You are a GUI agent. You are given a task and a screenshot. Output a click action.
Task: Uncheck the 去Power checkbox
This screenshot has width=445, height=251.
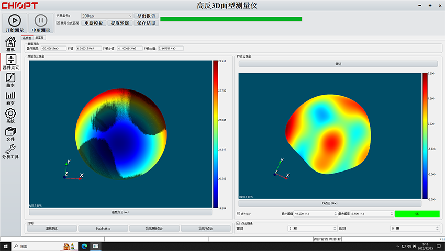tap(239, 214)
